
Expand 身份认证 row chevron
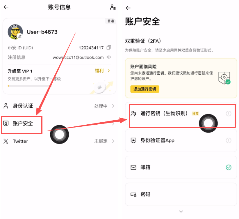113,106
